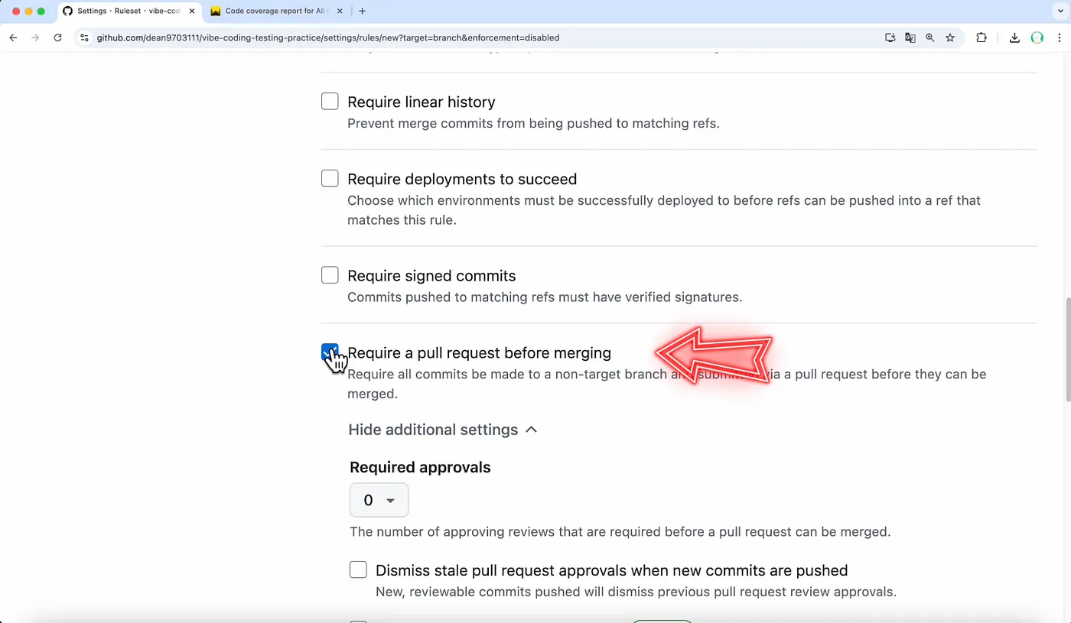Click the Require deployments to succeed label
Image resolution: width=1071 pixels, height=623 pixels.
pos(462,179)
